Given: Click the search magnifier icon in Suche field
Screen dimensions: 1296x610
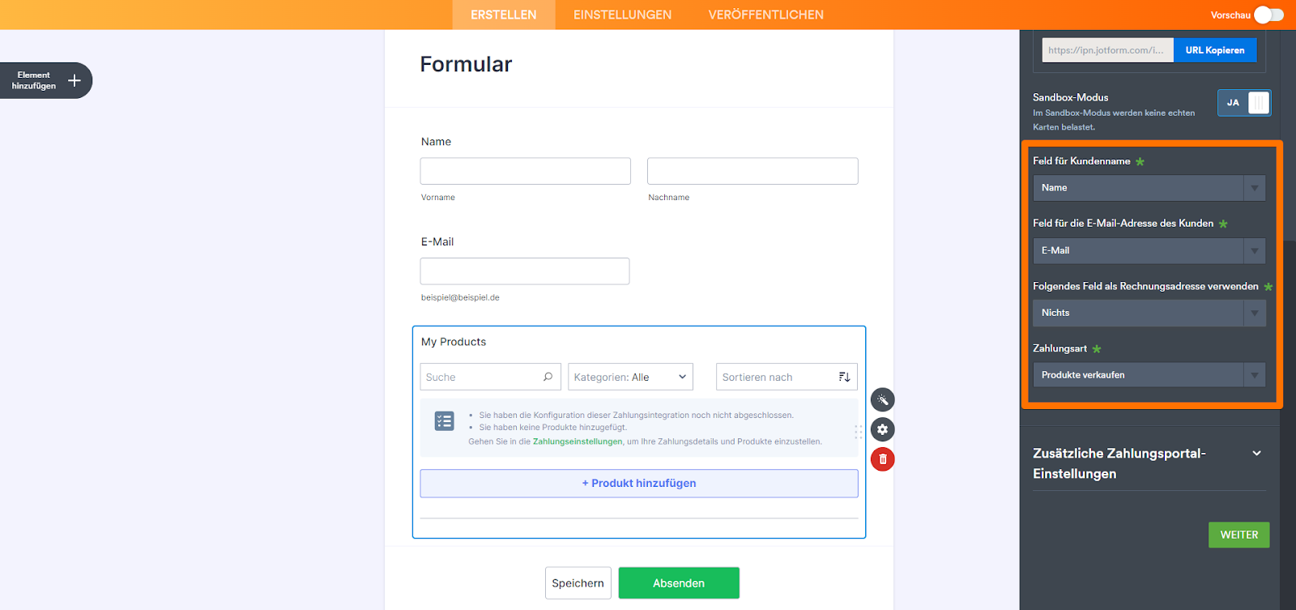Looking at the screenshot, I should click(x=548, y=377).
